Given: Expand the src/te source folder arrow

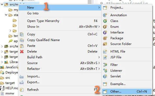Looking at the screenshot, I should (2, 46).
